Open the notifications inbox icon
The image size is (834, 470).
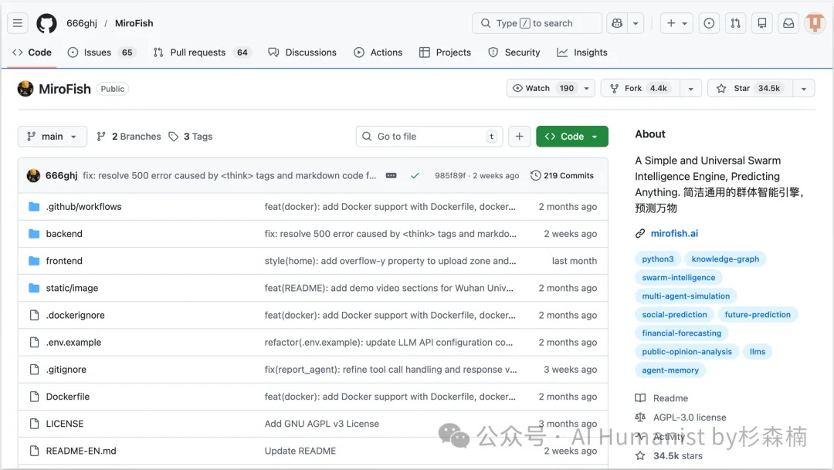point(788,23)
